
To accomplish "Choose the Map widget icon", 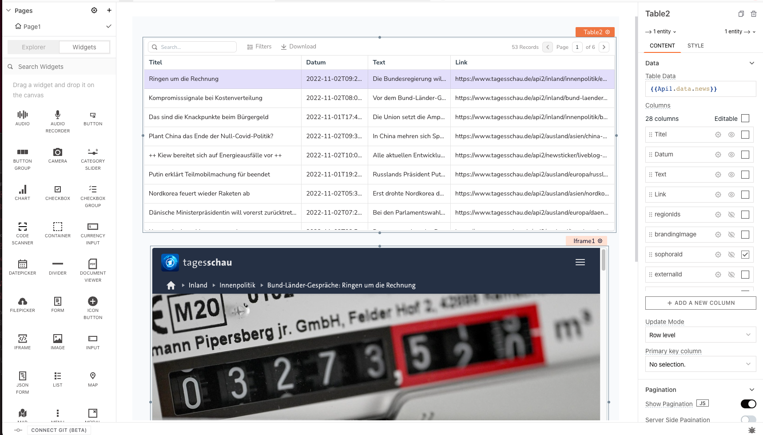I will coord(93,376).
